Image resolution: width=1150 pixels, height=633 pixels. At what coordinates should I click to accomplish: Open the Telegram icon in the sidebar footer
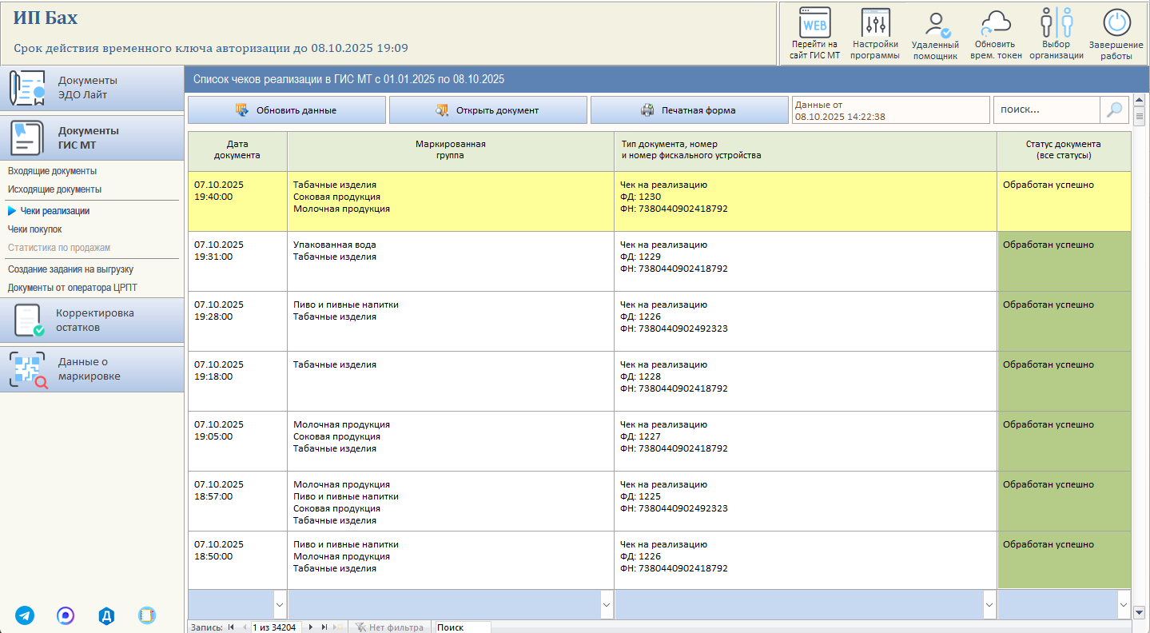(25, 615)
